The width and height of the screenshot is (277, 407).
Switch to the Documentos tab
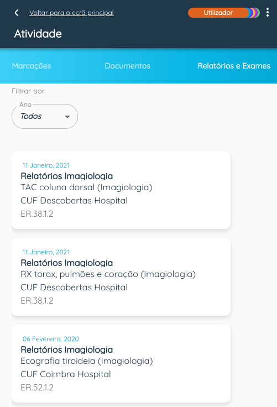coord(128,66)
